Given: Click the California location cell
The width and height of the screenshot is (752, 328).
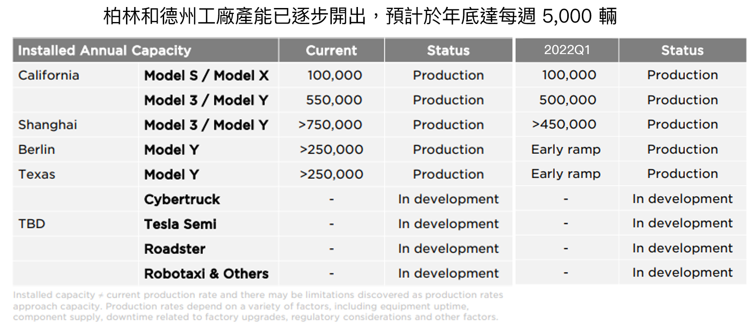Looking at the screenshot, I should (49, 75).
